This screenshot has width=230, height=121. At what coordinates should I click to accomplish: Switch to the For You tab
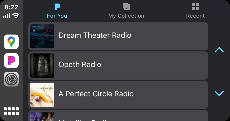57,11
